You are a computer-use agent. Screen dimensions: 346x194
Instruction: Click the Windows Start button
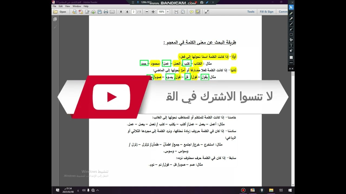[x=290, y=190]
